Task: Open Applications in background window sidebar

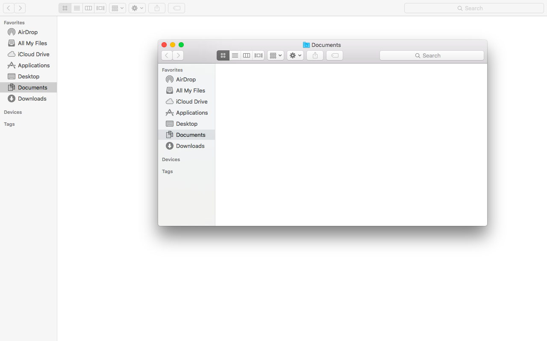Action: click(28, 65)
